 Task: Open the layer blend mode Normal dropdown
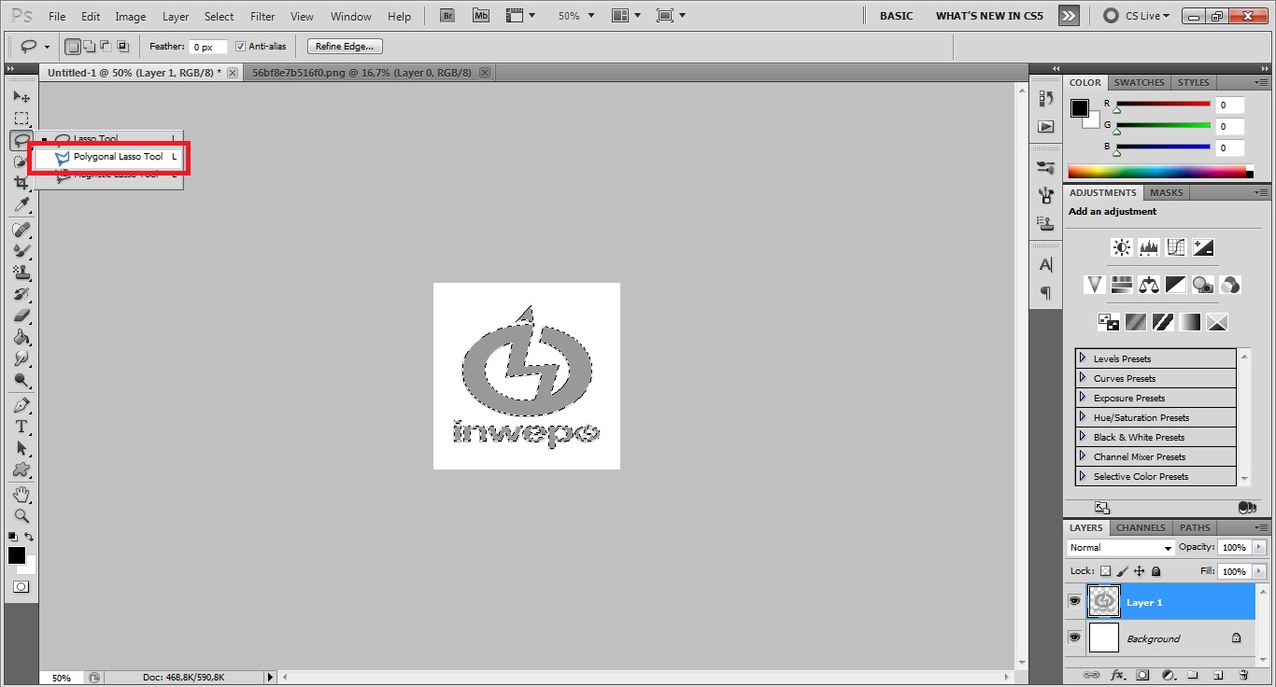pos(1120,548)
